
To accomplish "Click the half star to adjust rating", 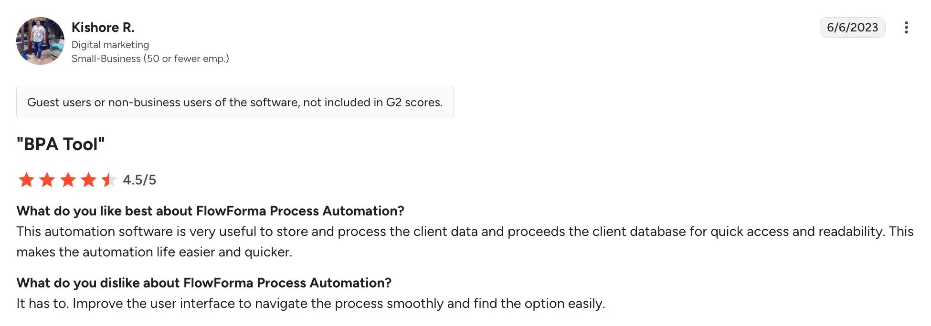I will [x=108, y=180].
